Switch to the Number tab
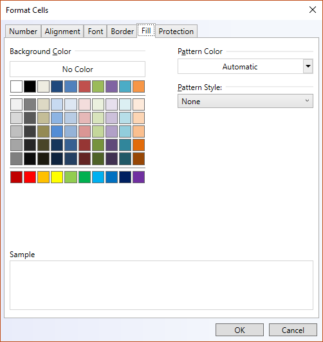The width and height of the screenshot is (323, 342). pos(23,32)
